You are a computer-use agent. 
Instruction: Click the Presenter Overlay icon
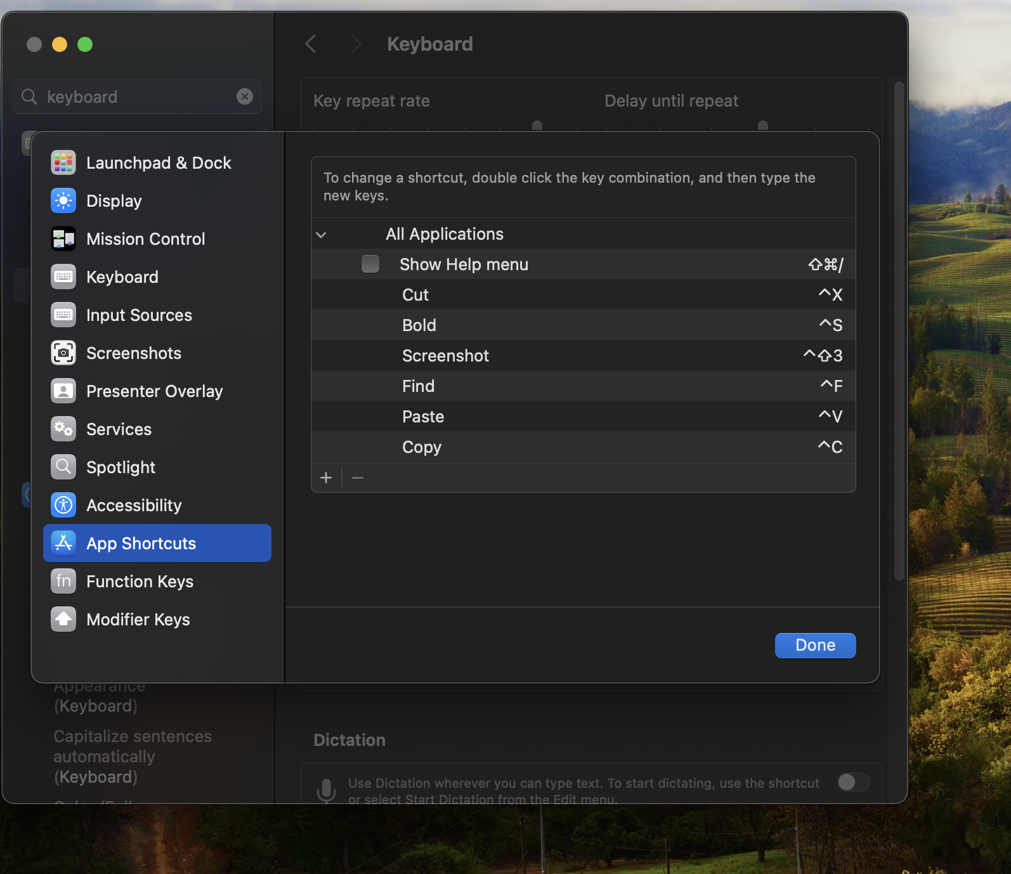tap(63, 391)
